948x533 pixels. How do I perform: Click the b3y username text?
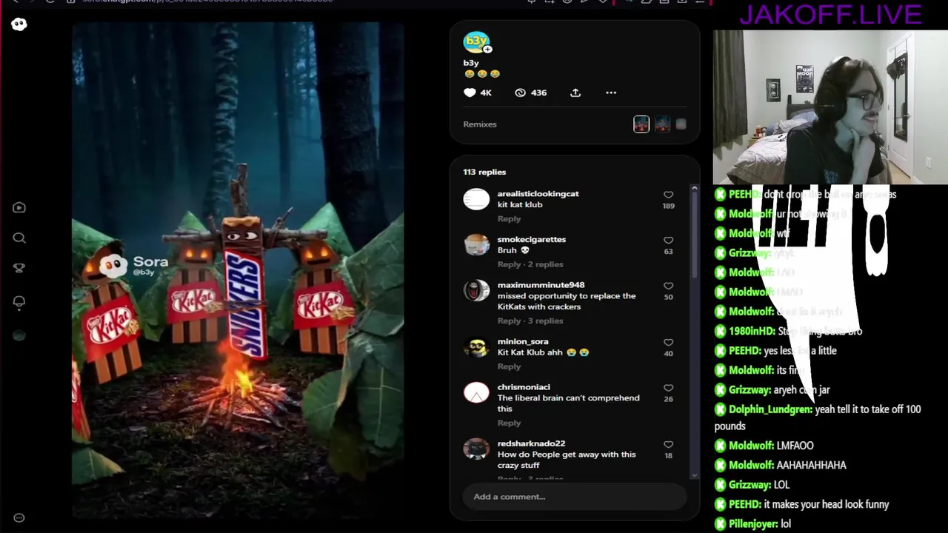[471, 63]
